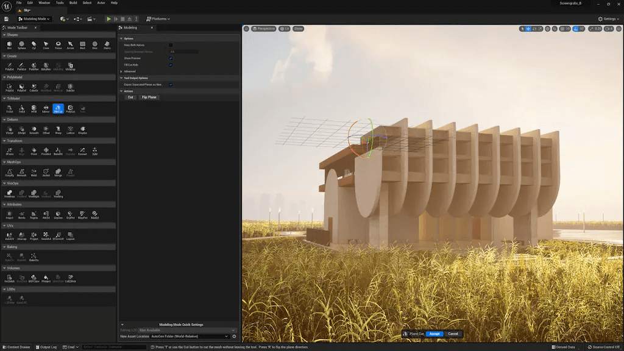Disable the Show Preview checkbox
Viewport: 624px width, 351px height.
tap(171, 58)
